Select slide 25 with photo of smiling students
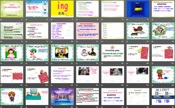This screenshot has width=175, height=108. 87,75
